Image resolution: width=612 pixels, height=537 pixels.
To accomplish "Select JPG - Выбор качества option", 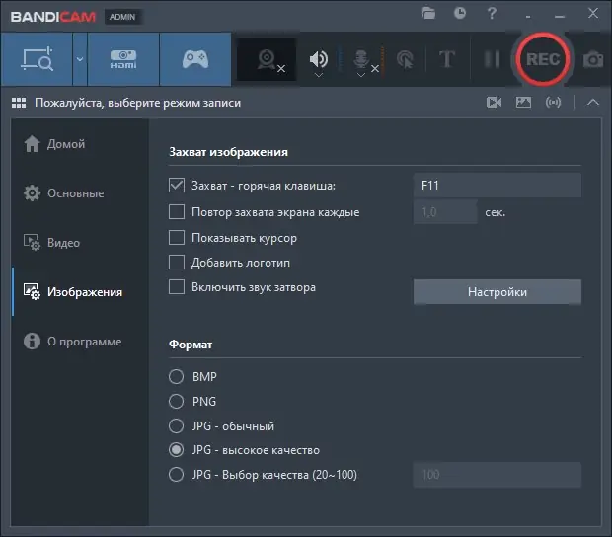I will [176, 475].
